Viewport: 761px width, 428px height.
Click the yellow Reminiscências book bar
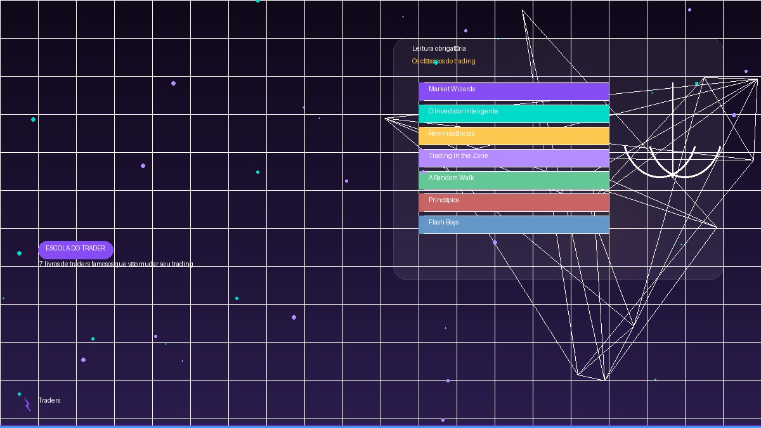[514, 136]
